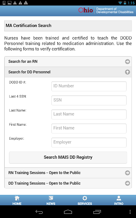Screen dimensions: 136x218
Task: Focus the Last 4 SSN field
Action: pyautogui.click(x=89, y=100)
